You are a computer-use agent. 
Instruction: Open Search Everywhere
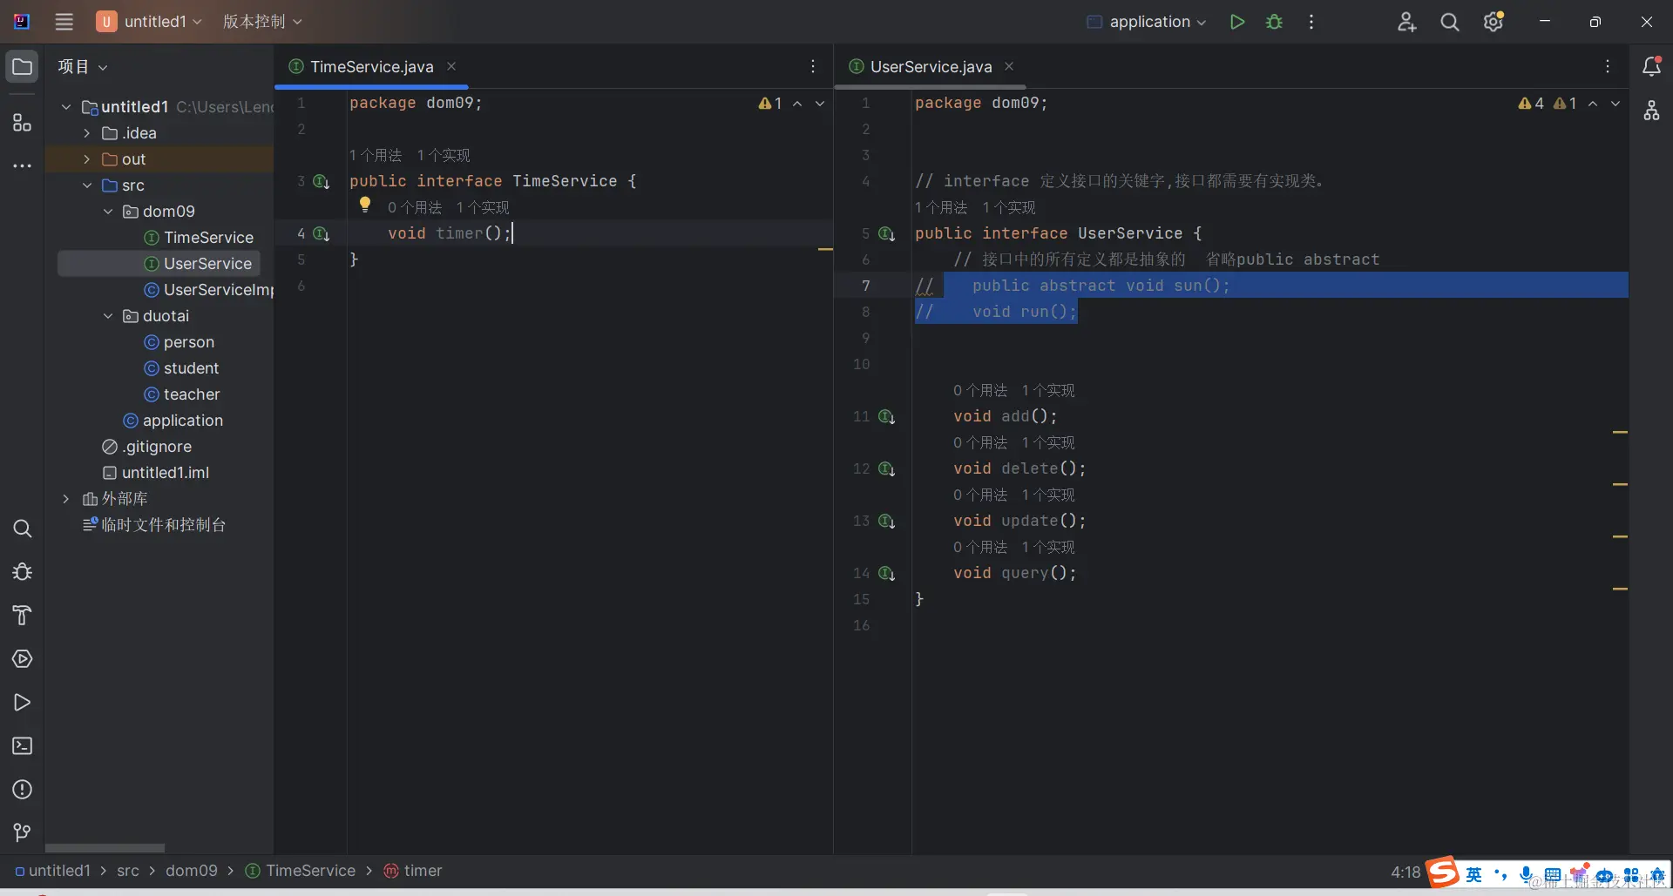pyautogui.click(x=1450, y=22)
